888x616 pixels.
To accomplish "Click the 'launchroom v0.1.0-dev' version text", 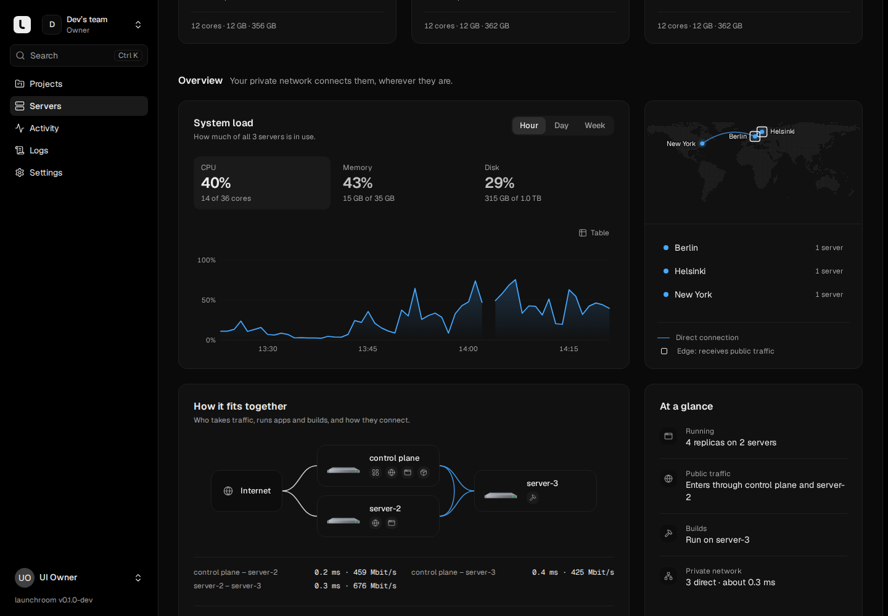I will pyautogui.click(x=54, y=600).
